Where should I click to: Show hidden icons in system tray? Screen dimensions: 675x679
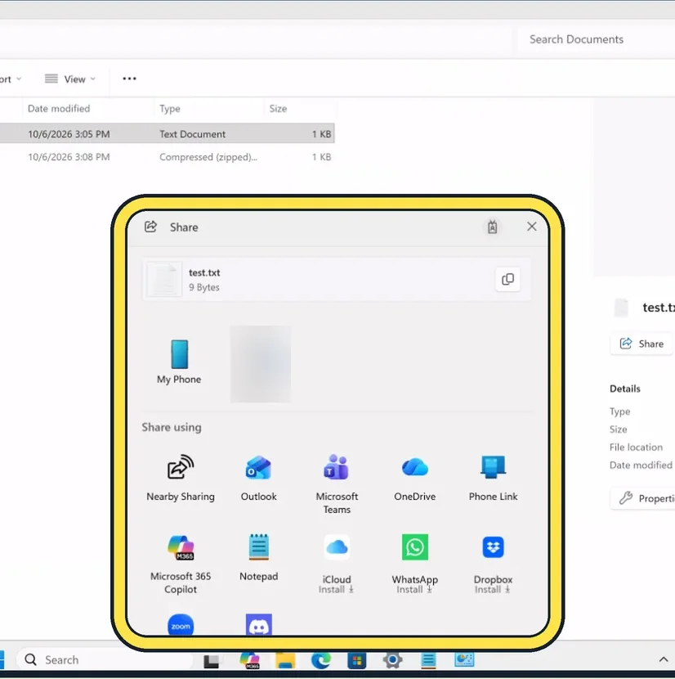tap(664, 659)
